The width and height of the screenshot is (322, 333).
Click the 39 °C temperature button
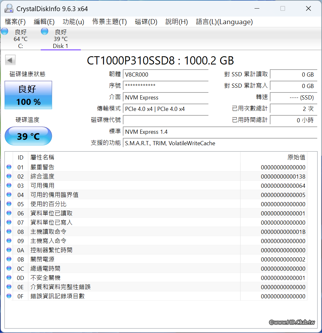28,136
